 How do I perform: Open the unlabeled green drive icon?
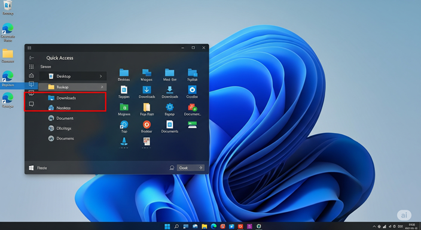(192, 125)
